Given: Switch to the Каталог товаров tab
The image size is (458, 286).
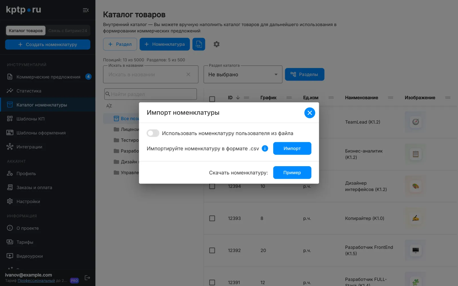Looking at the screenshot, I should tap(26, 31).
